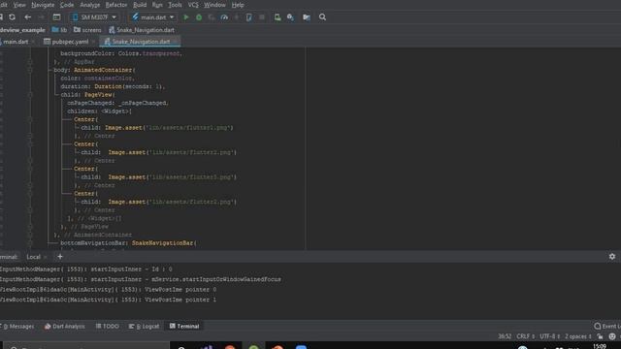Open the Dart Analysis tool window
The width and height of the screenshot is (621, 349).
click(x=65, y=327)
